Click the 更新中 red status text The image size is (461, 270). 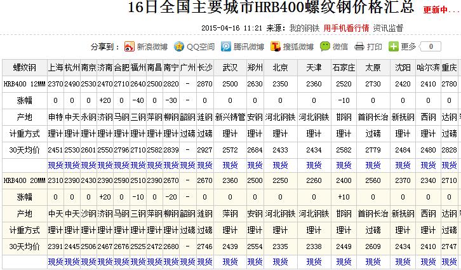click(x=441, y=10)
